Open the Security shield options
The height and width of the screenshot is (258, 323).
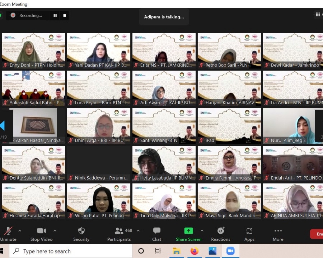[x=81, y=234]
